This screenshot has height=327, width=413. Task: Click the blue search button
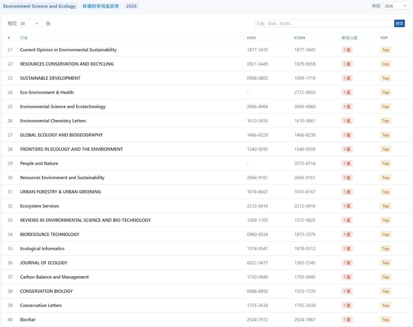(399, 24)
